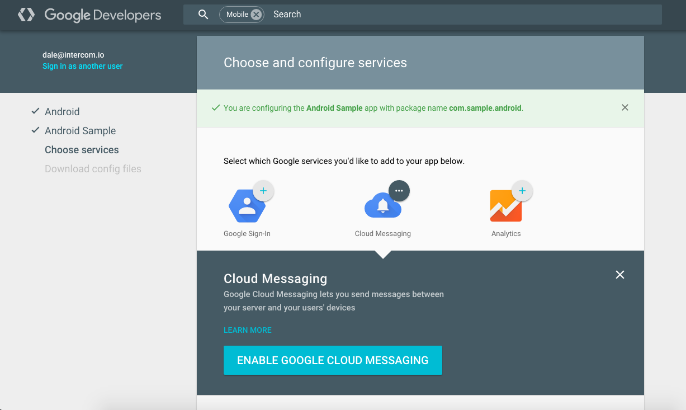Click Enable Google Cloud Messaging button
This screenshot has width=686, height=410.
[333, 360]
